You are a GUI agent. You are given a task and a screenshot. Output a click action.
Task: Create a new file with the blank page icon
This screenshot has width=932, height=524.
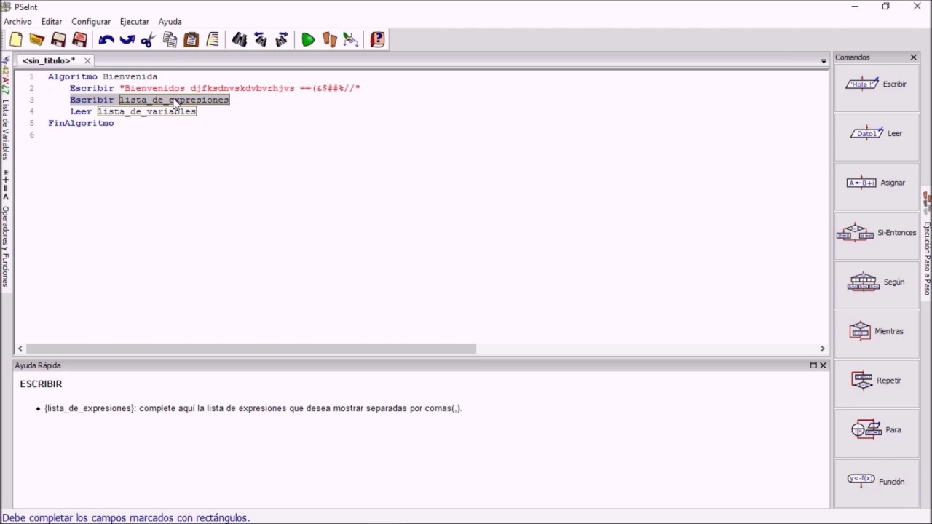click(16, 40)
